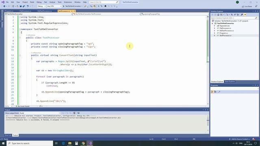Expand the FileProcessor.cs node
The image size is (260, 146).
point(214,28)
